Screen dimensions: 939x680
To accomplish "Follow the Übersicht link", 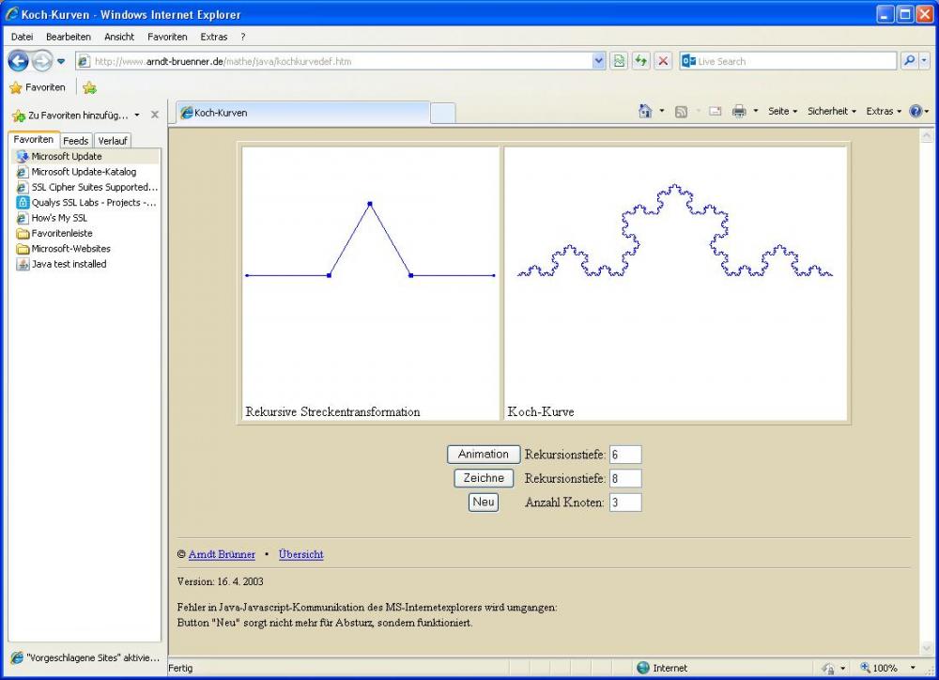I will (300, 554).
